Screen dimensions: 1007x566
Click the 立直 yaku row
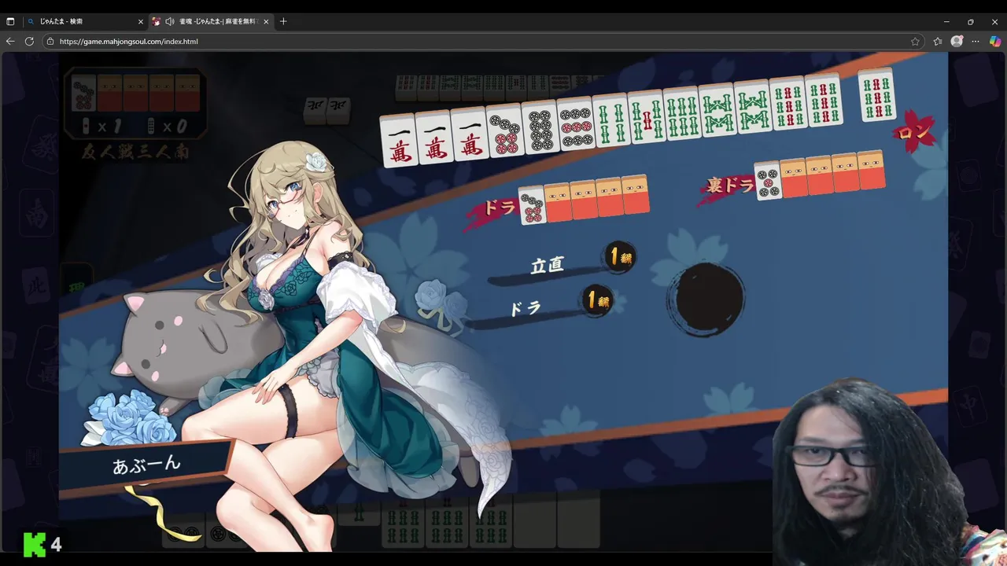click(x=562, y=263)
